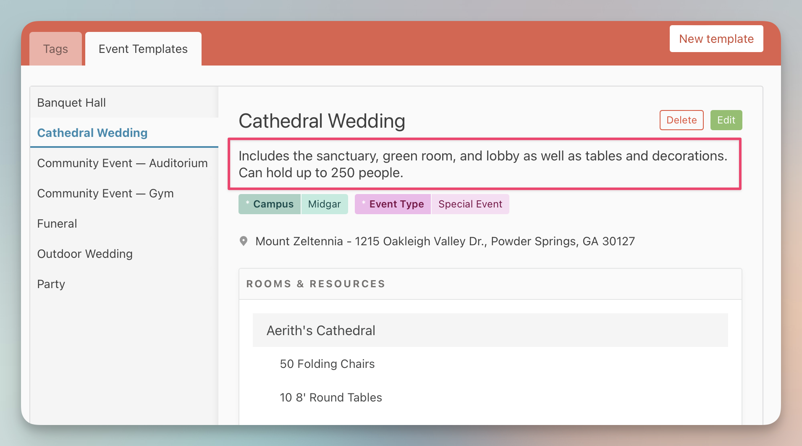Click the New template button
802x446 pixels.
[716, 39]
